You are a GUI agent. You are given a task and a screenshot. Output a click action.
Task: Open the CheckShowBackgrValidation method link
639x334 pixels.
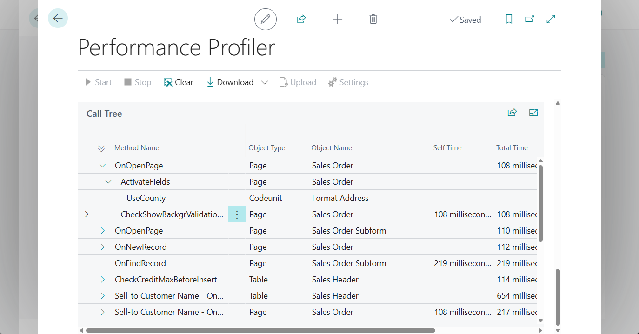[x=172, y=214]
